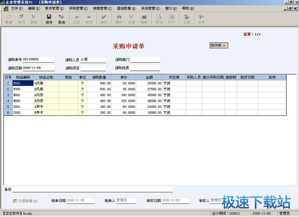This screenshot has width=299, height=217.
Task: Click item name B内存
Action: [46, 101]
